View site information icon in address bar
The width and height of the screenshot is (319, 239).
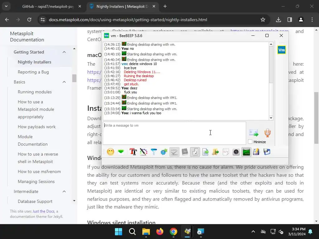(42, 20)
